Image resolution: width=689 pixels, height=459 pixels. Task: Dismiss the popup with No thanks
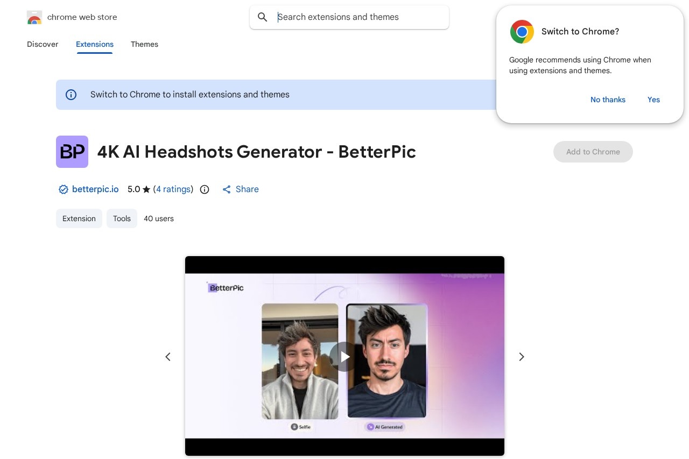[608, 100]
